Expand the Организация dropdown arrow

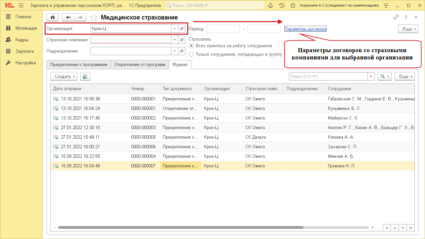pos(174,29)
